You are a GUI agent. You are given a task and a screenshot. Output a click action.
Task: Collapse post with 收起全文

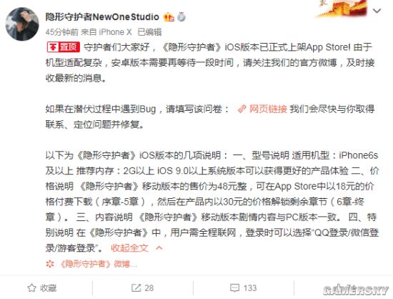click(x=129, y=247)
